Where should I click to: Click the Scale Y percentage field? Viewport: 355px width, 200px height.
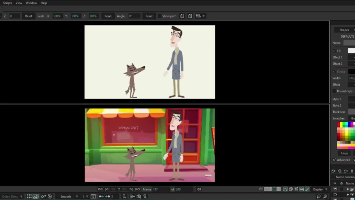[76, 16]
